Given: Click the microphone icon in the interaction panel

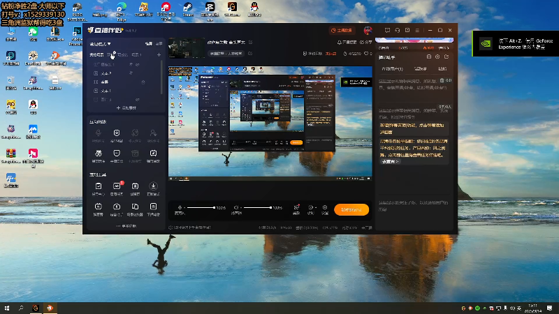Looking at the screenshot, I should tap(98, 133).
